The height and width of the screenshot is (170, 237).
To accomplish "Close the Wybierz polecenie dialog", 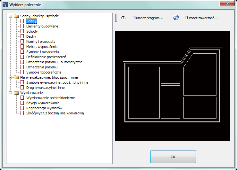I will point(227,3).
